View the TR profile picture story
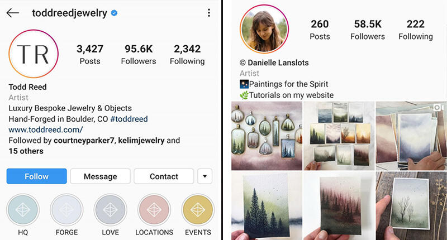Image resolution: width=447 pixels, height=240 pixels. [34, 54]
